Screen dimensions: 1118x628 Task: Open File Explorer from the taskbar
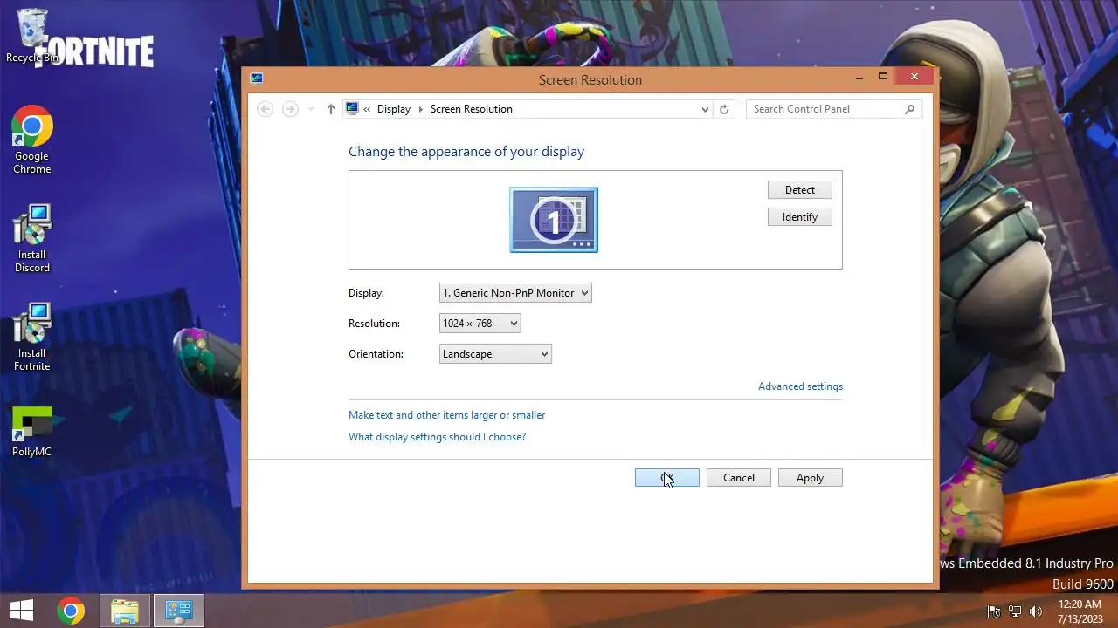pyautogui.click(x=125, y=611)
